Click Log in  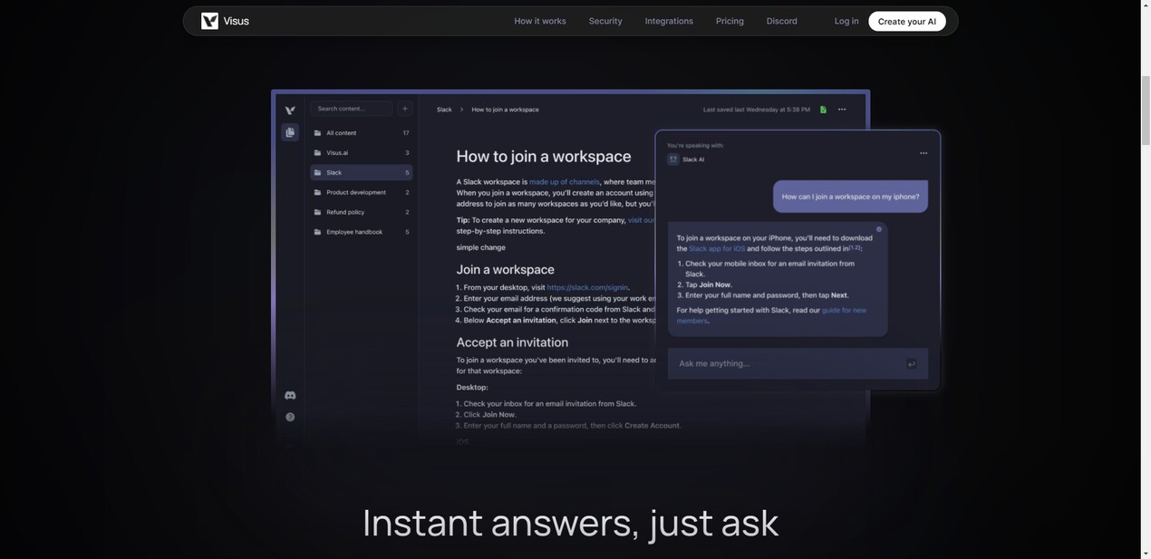pos(846,21)
